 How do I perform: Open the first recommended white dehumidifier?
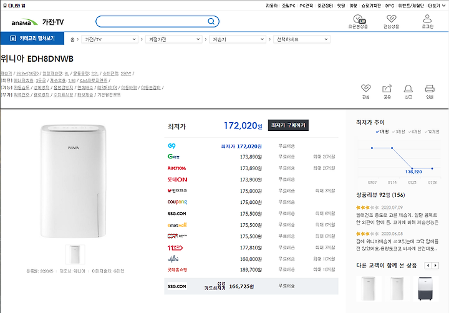pos(369,289)
